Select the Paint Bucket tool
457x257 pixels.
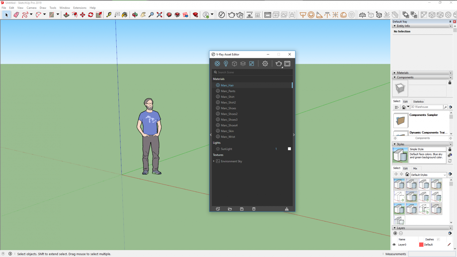[125, 15]
